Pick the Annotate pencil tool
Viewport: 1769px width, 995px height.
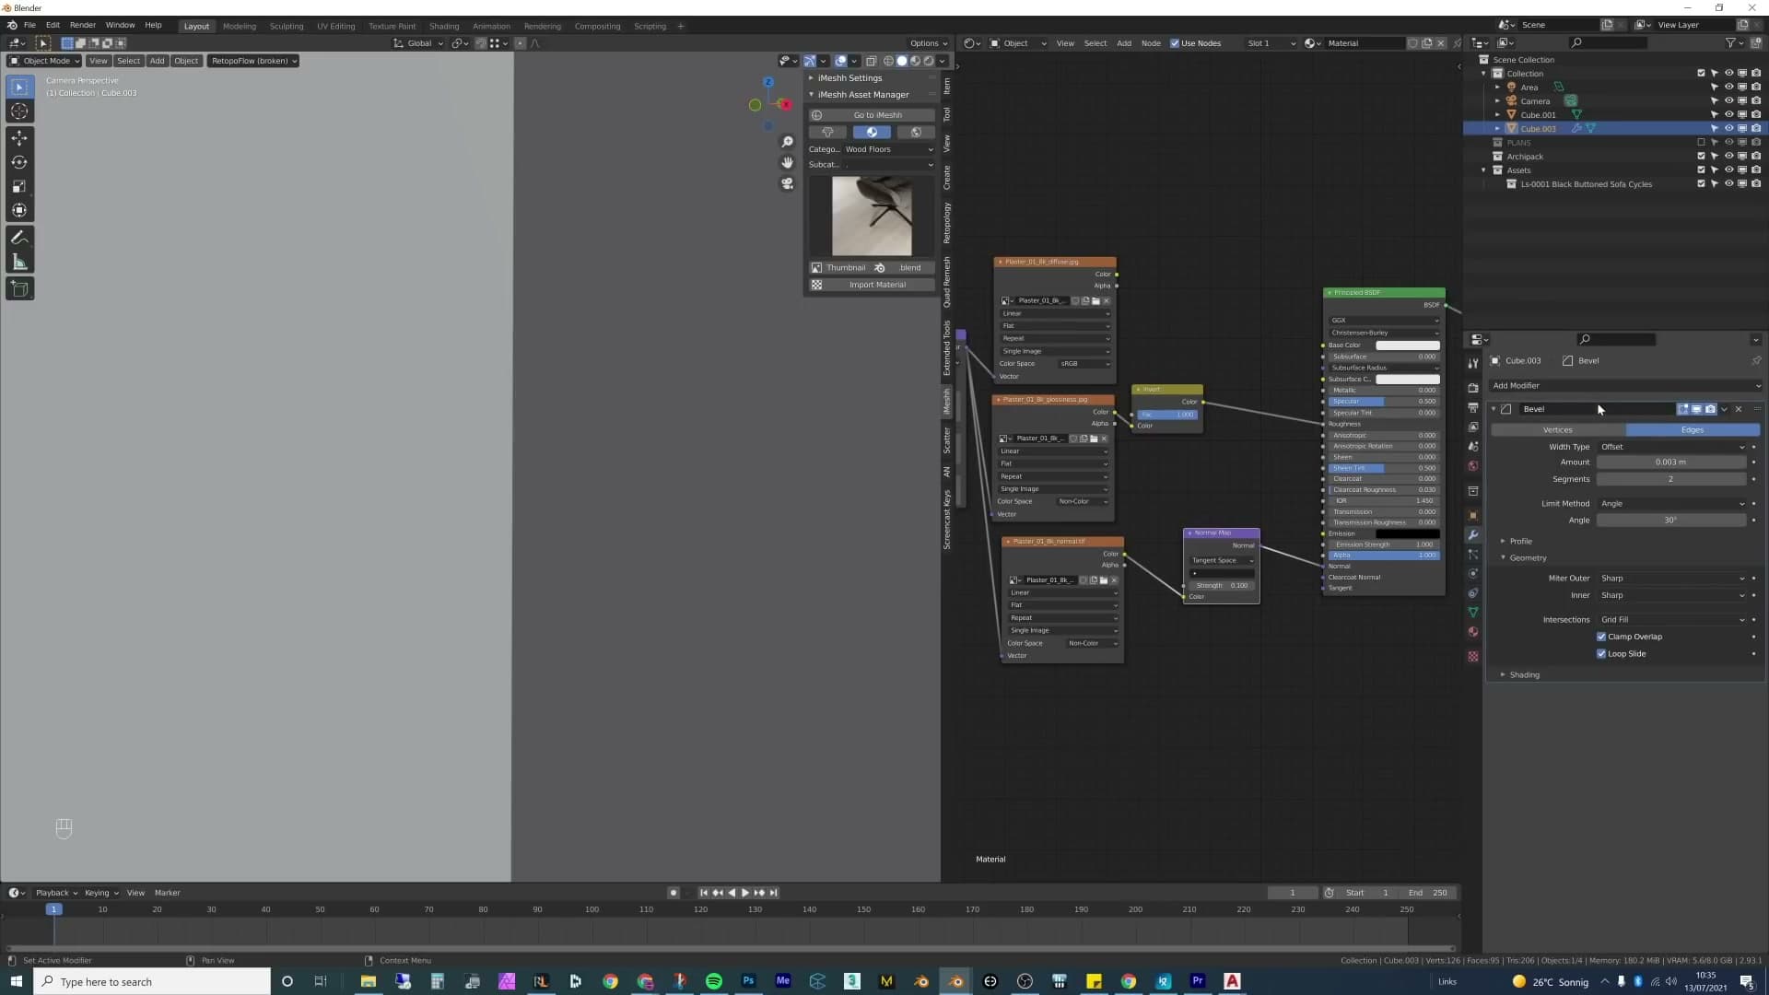click(x=19, y=238)
